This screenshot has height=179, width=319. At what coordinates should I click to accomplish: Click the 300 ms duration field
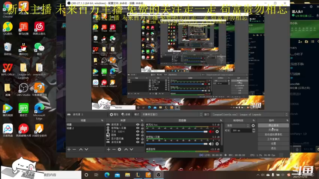tap(242, 130)
